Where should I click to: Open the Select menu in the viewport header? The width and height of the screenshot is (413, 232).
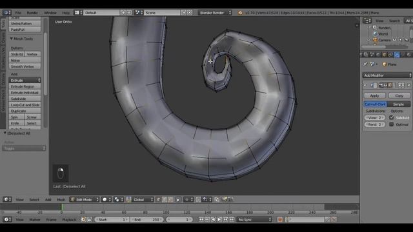click(34, 199)
